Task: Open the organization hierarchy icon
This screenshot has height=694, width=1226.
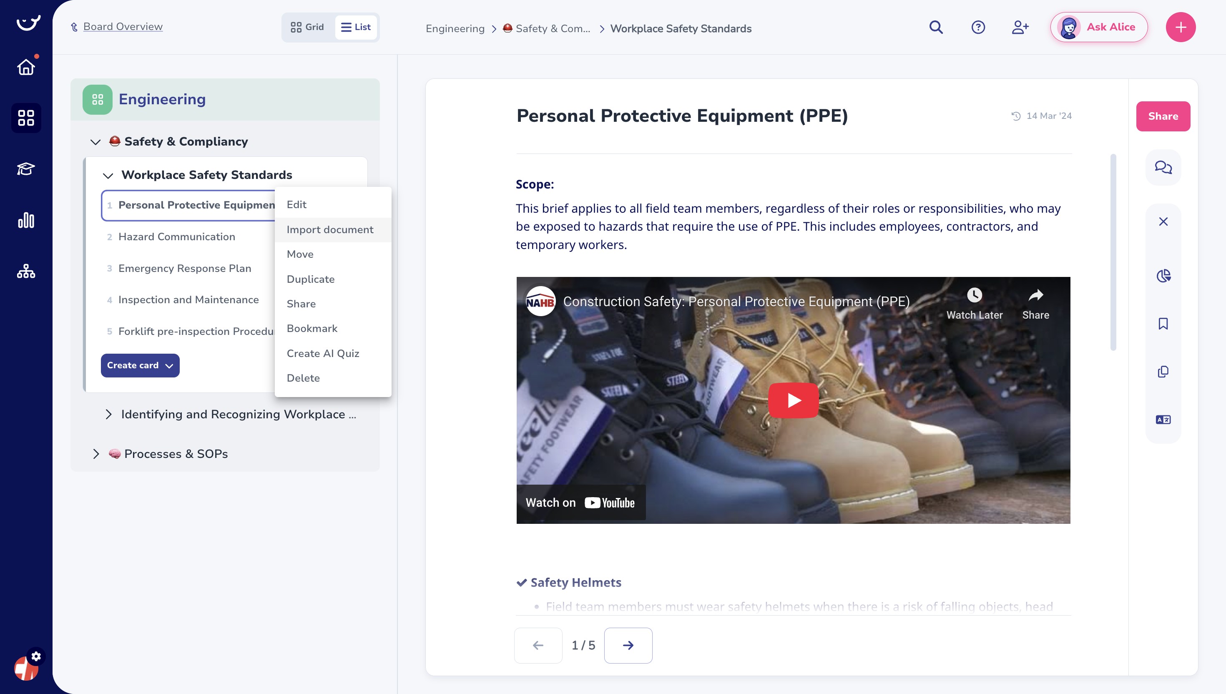Action: pos(26,271)
